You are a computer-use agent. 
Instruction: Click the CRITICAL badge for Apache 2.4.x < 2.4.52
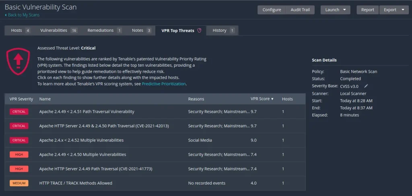(x=19, y=141)
